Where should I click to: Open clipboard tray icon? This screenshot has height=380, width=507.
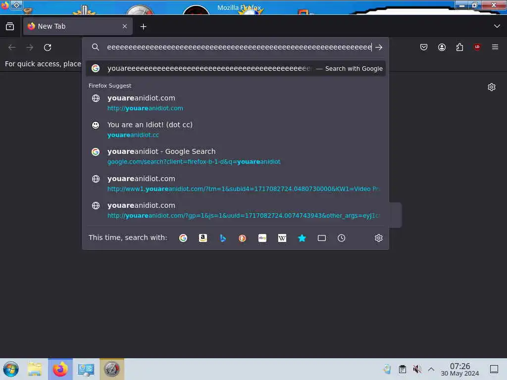tap(402, 369)
